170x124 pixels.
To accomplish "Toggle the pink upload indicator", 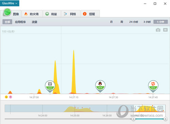I will pos(11,97).
